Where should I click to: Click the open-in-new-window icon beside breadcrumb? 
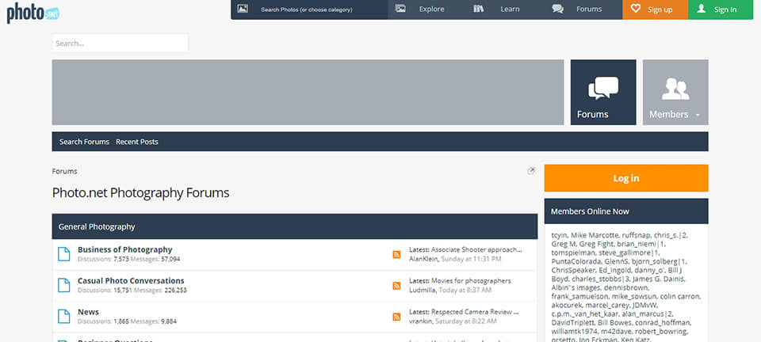pos(531,171)
